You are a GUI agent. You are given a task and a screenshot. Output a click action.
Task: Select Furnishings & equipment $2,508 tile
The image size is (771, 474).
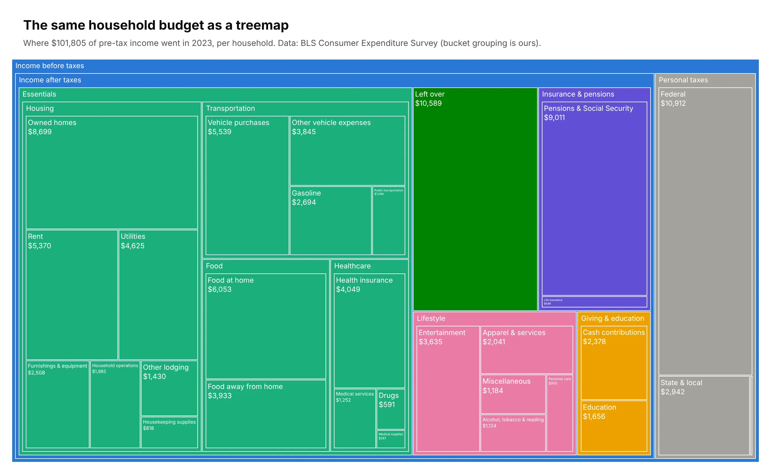point(58,404)
